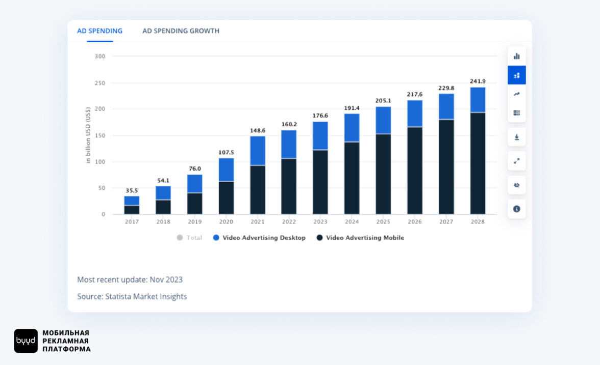Click the 160.2 value label
The width and height of the screenshot is (600, 365).
[289, 124]
